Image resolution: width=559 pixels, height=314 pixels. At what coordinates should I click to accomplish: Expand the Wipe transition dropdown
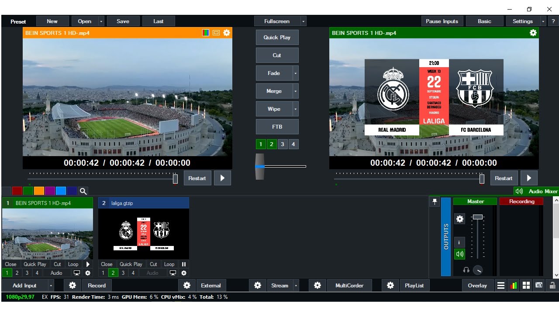[296, 109]
